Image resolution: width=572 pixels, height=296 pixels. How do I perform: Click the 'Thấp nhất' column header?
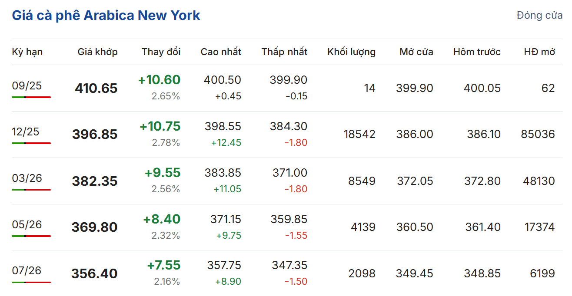click(284, 52)
